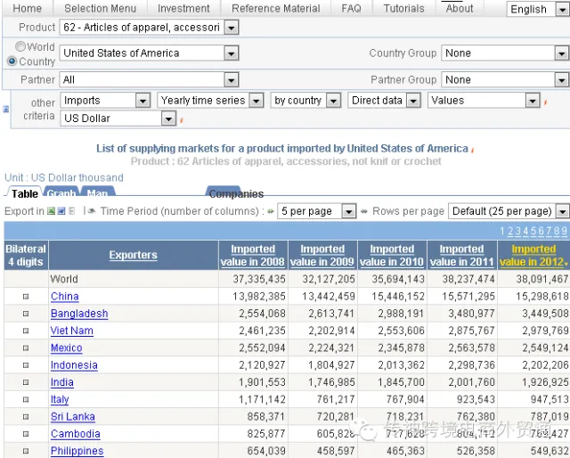Open Partner Group dropdown
Screen dimensions: 570x458
tap(505, 79)
